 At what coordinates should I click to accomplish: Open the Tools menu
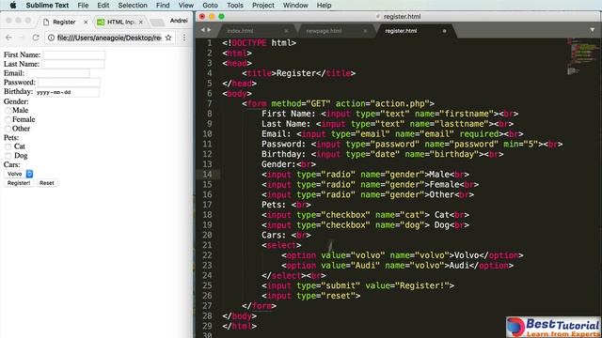pyautogui.click(x=235, y=6)
